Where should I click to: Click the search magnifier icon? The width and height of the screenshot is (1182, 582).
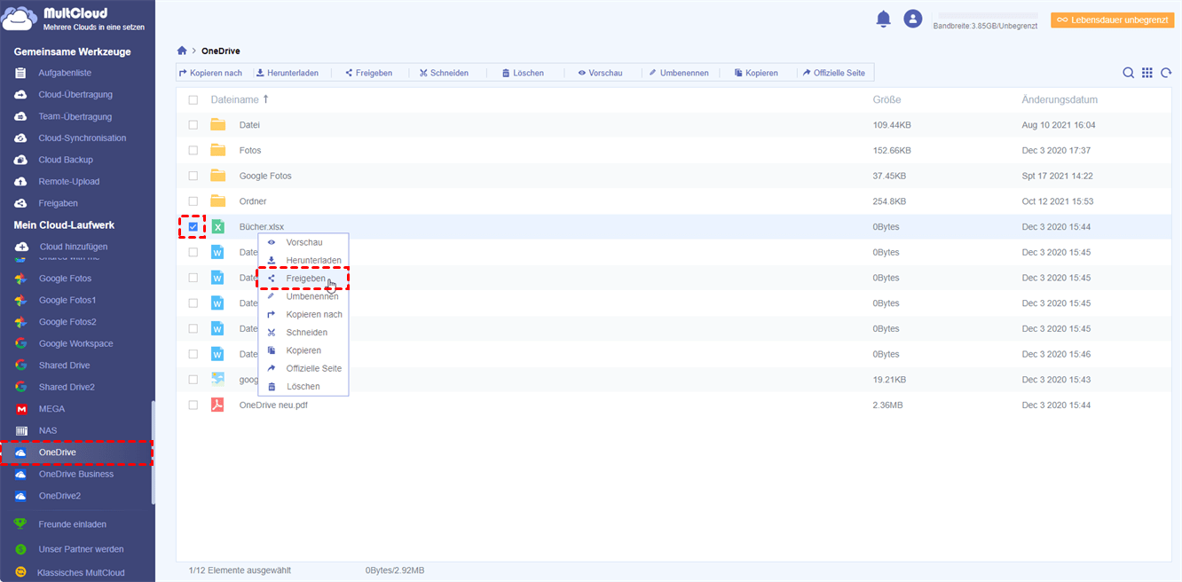coord(1128,73)
